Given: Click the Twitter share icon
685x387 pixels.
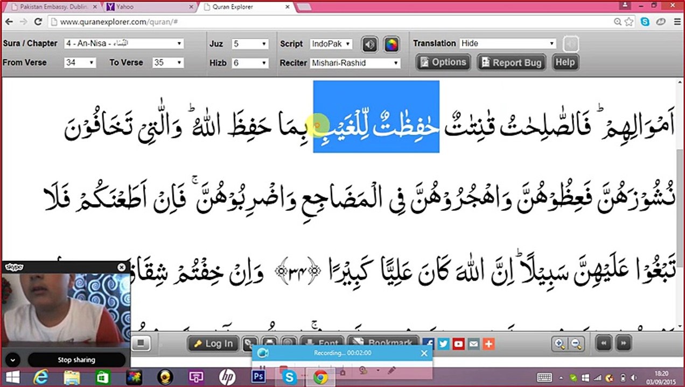Looking at the screenshot, I should click(x=443, y=343).
